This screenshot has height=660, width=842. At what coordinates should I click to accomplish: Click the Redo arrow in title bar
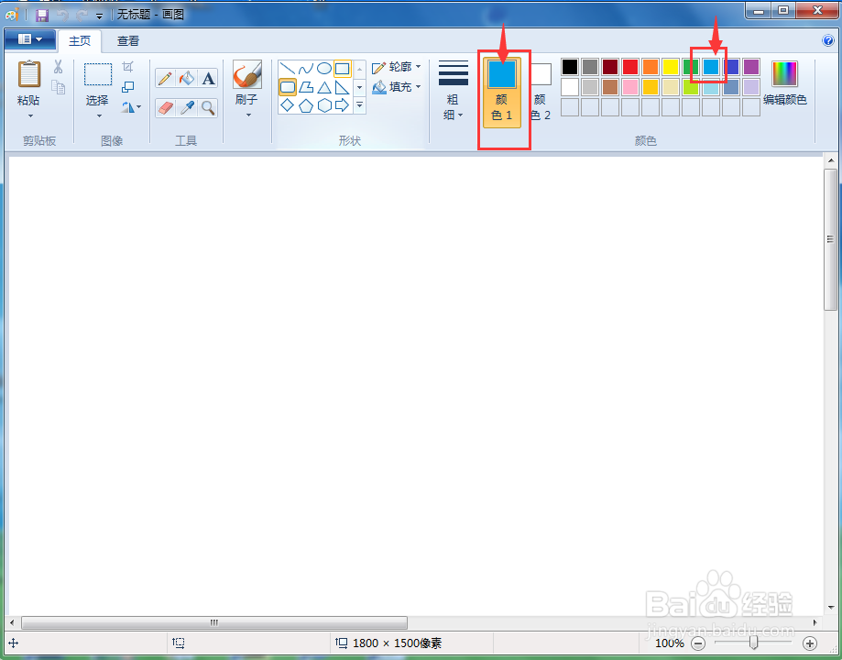[82, 16]
